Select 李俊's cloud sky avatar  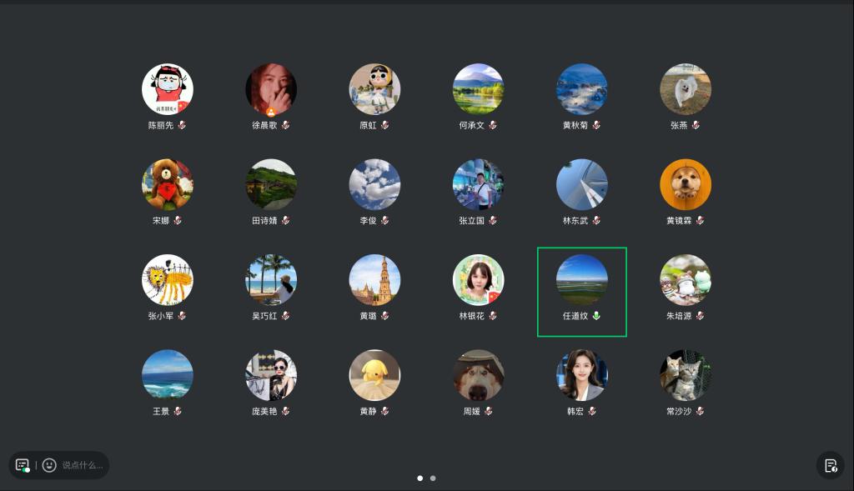pyautogui.click(x=374, y=184)
